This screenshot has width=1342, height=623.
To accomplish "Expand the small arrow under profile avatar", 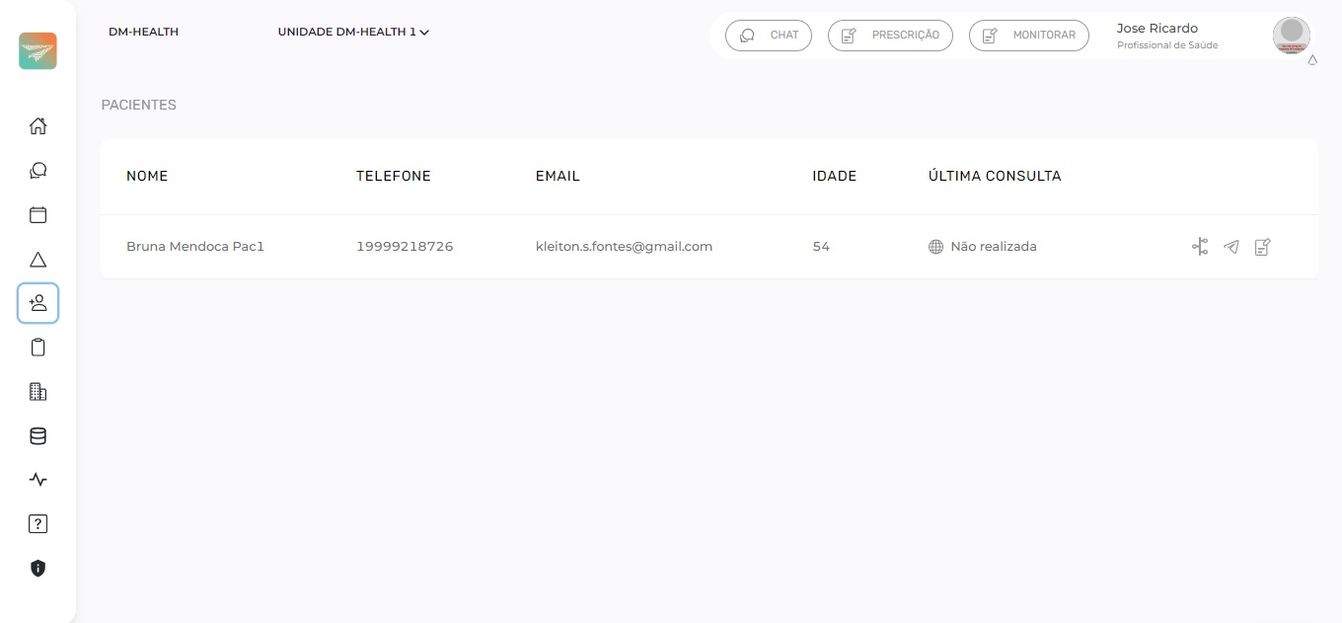I will tap(1312, 60).
